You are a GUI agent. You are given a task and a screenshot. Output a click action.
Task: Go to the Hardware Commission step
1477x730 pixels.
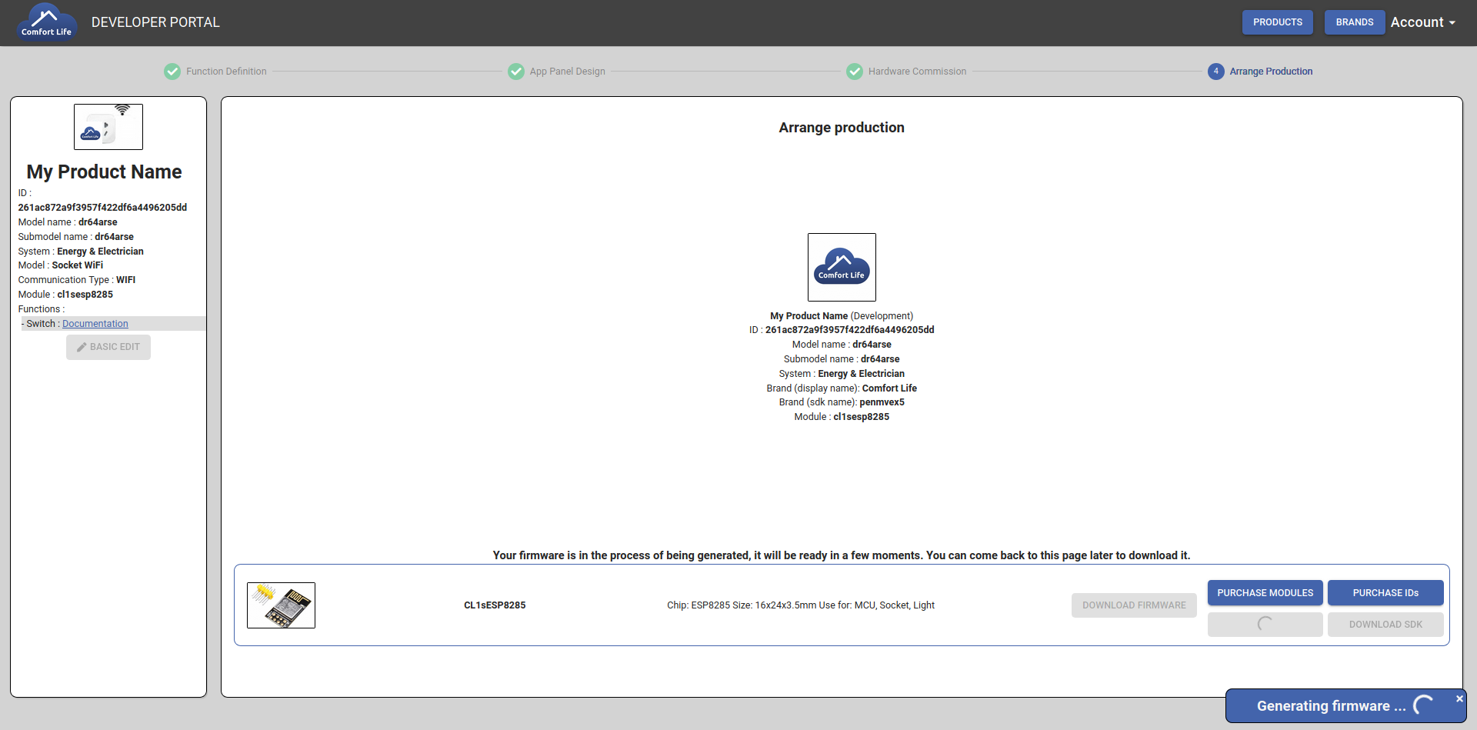coord(917,72)
